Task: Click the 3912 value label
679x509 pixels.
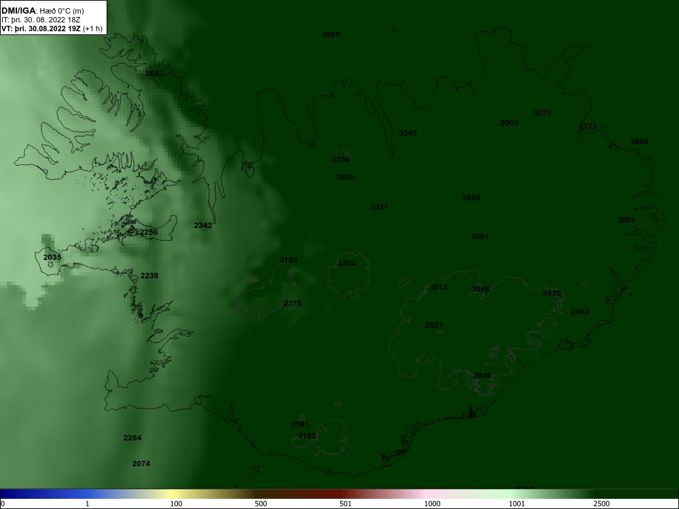Action: pos(439,287)
